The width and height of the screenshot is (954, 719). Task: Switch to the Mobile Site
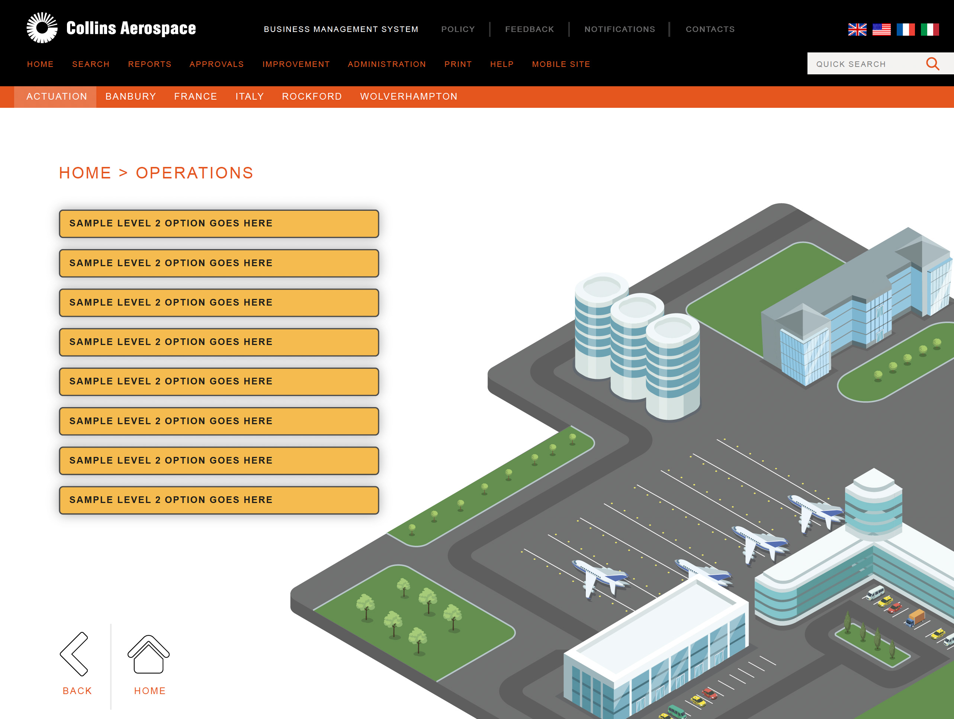pyautogui.click(x=560, y=64)
